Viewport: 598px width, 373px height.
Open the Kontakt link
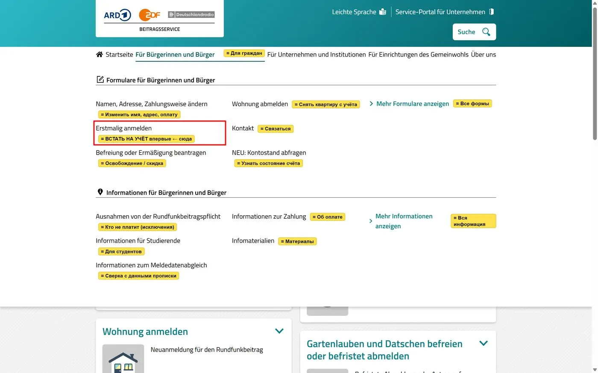coord(243,128)
